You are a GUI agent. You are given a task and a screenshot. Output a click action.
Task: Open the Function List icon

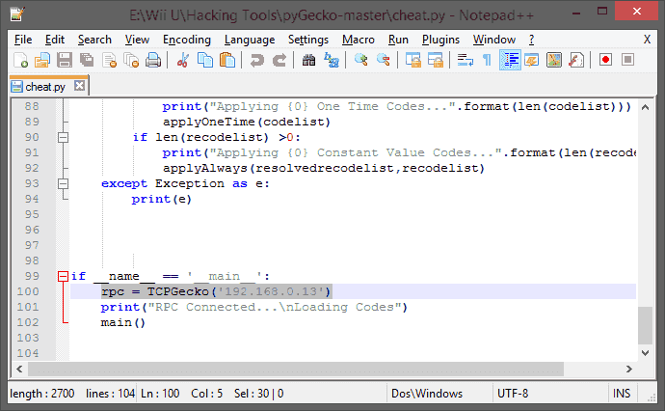click(576, 60)
